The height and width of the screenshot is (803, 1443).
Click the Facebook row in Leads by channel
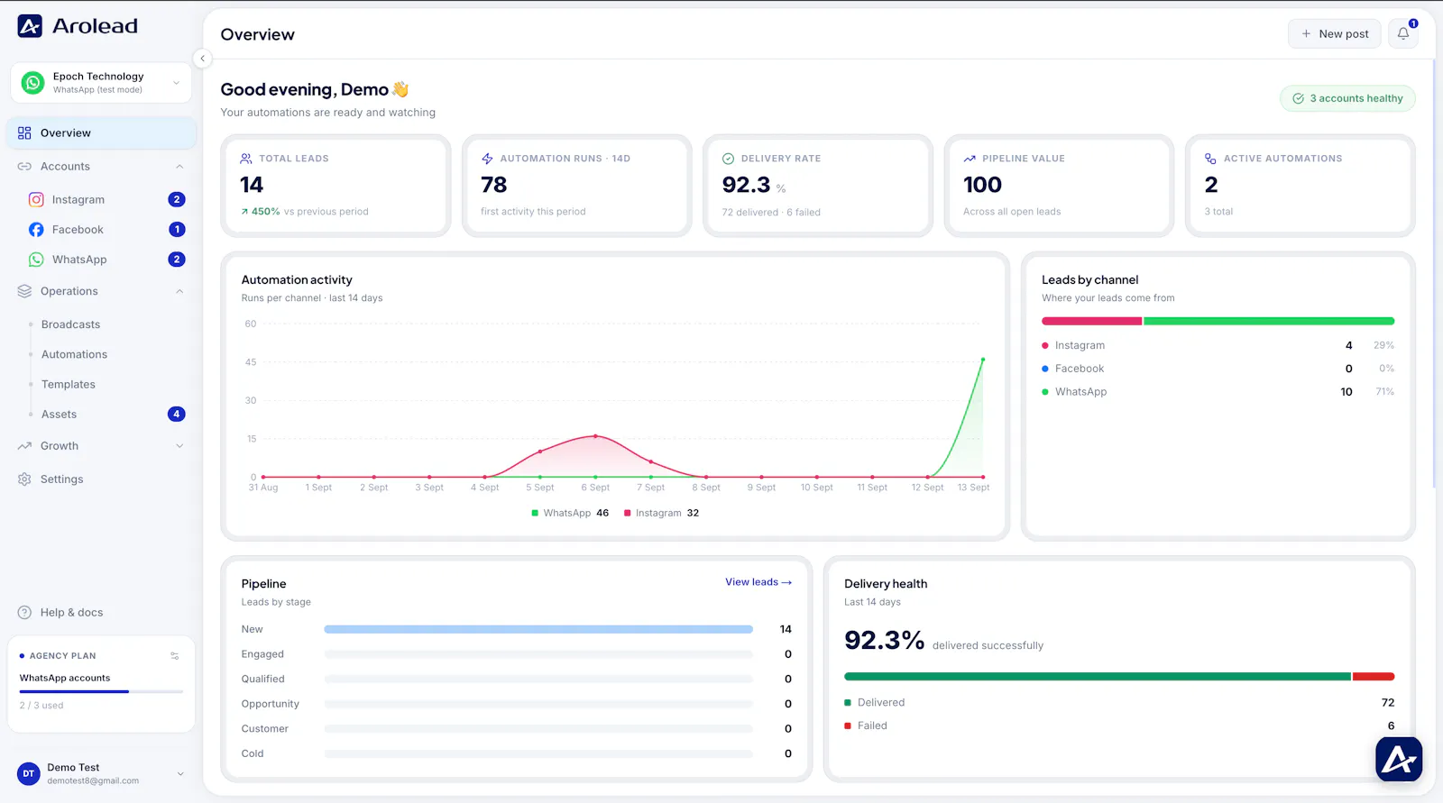tap(1218, 369)
